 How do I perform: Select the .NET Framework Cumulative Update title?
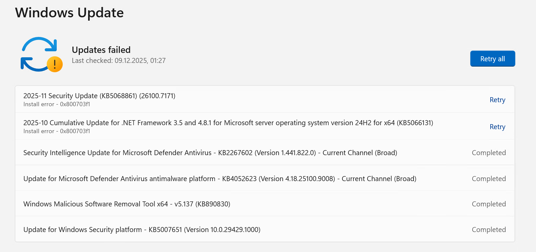(x=228, y=123)
